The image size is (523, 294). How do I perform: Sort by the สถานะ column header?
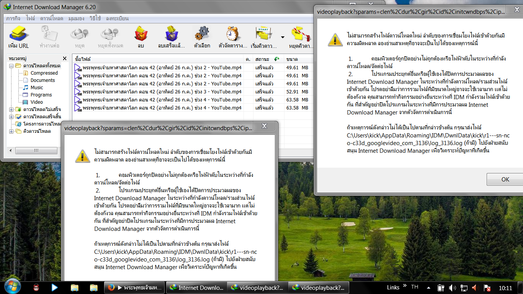[268, 59]
